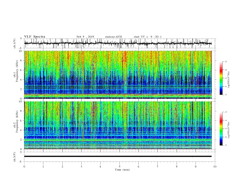Click time axis tick label "9"
242x187 pixels.
point(196,167)
